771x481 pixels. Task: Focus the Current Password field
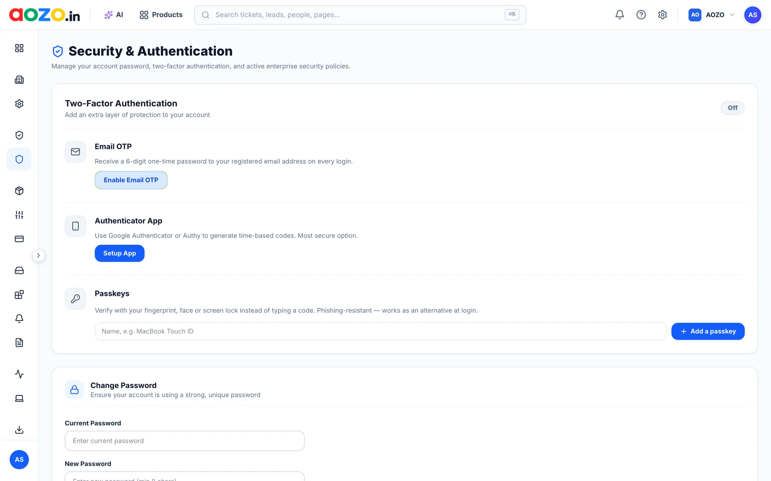pyautogui.click(x=185, y=441)
